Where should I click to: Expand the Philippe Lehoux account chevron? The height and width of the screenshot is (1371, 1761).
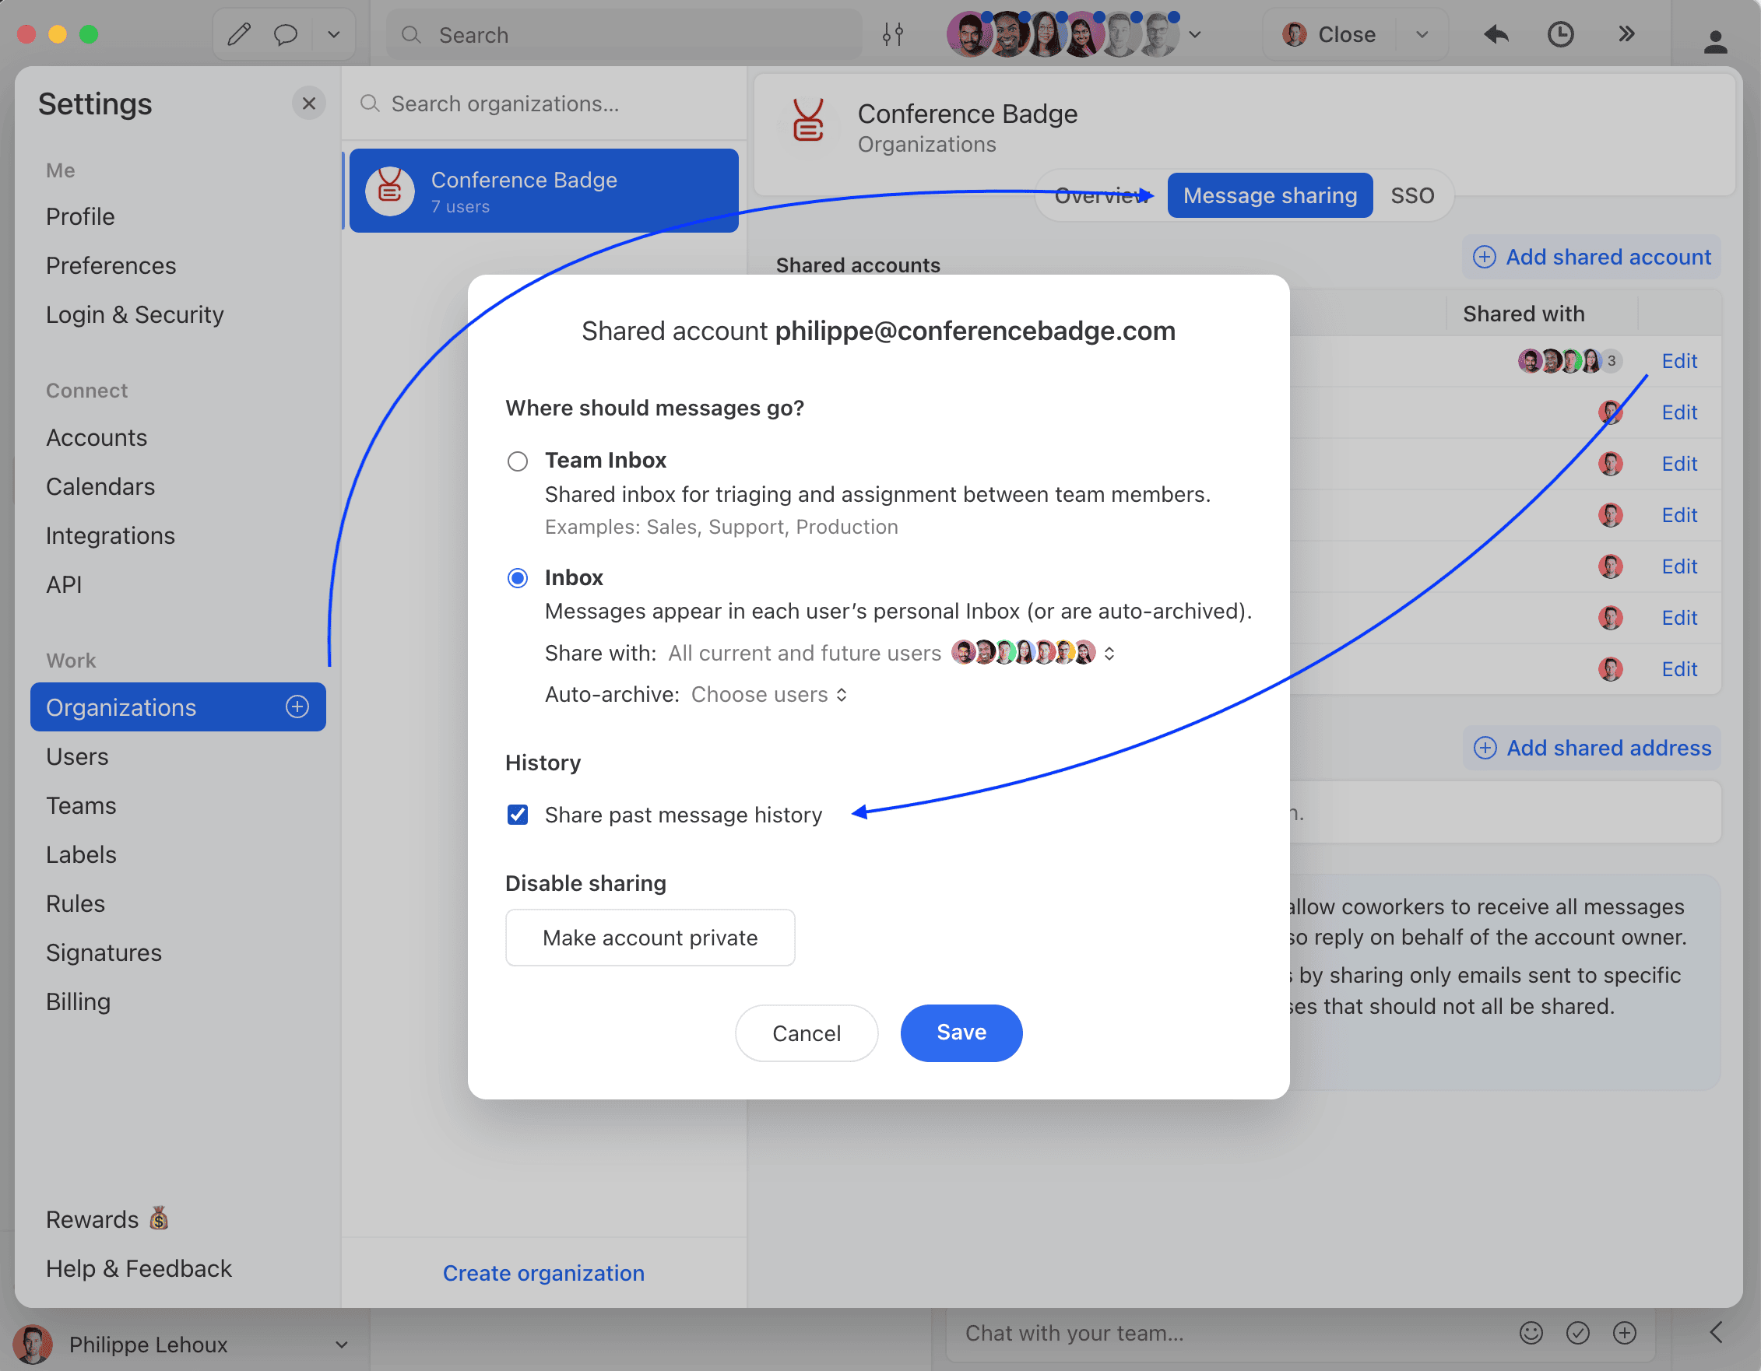point(342,1345)
